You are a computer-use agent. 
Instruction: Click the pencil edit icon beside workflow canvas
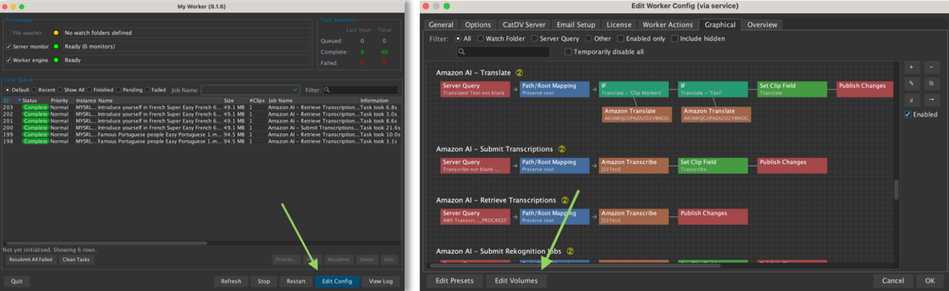[x=912, y=83]
